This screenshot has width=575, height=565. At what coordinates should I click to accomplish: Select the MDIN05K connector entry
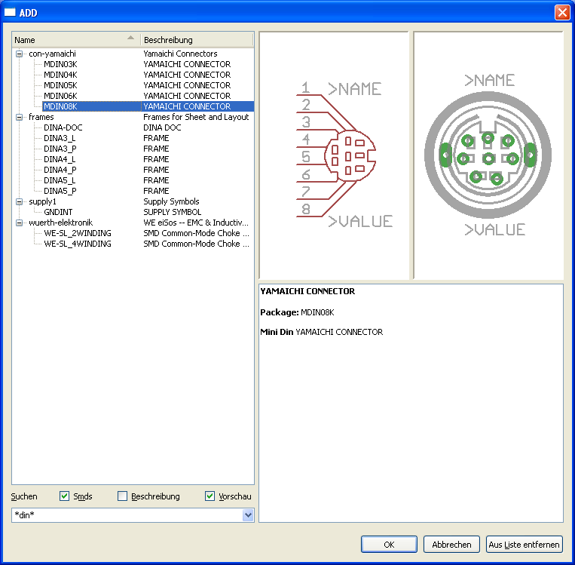pos(60,85)
